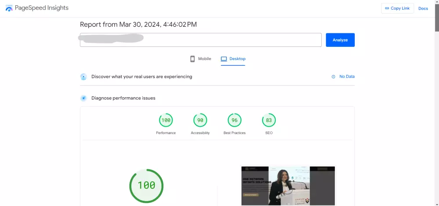Jump to the Accessibility score gauge 90
Viewport: 439px width, 206px height.
point(200,120)
